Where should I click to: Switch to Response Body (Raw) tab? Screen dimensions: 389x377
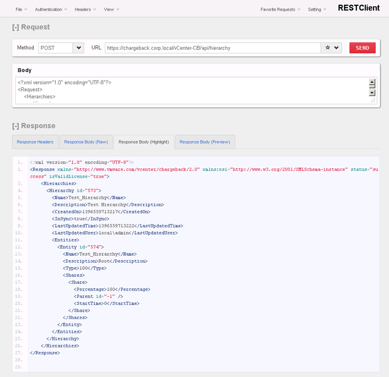coord(86,142)
